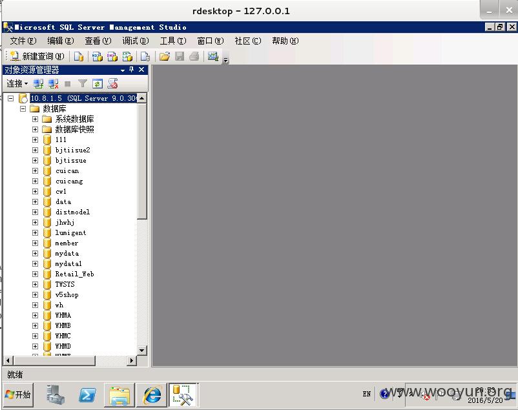This screenshot has height=410, width=518.
Task: Click the Print icon in toolbar
Action: click(x=194, y=56)
